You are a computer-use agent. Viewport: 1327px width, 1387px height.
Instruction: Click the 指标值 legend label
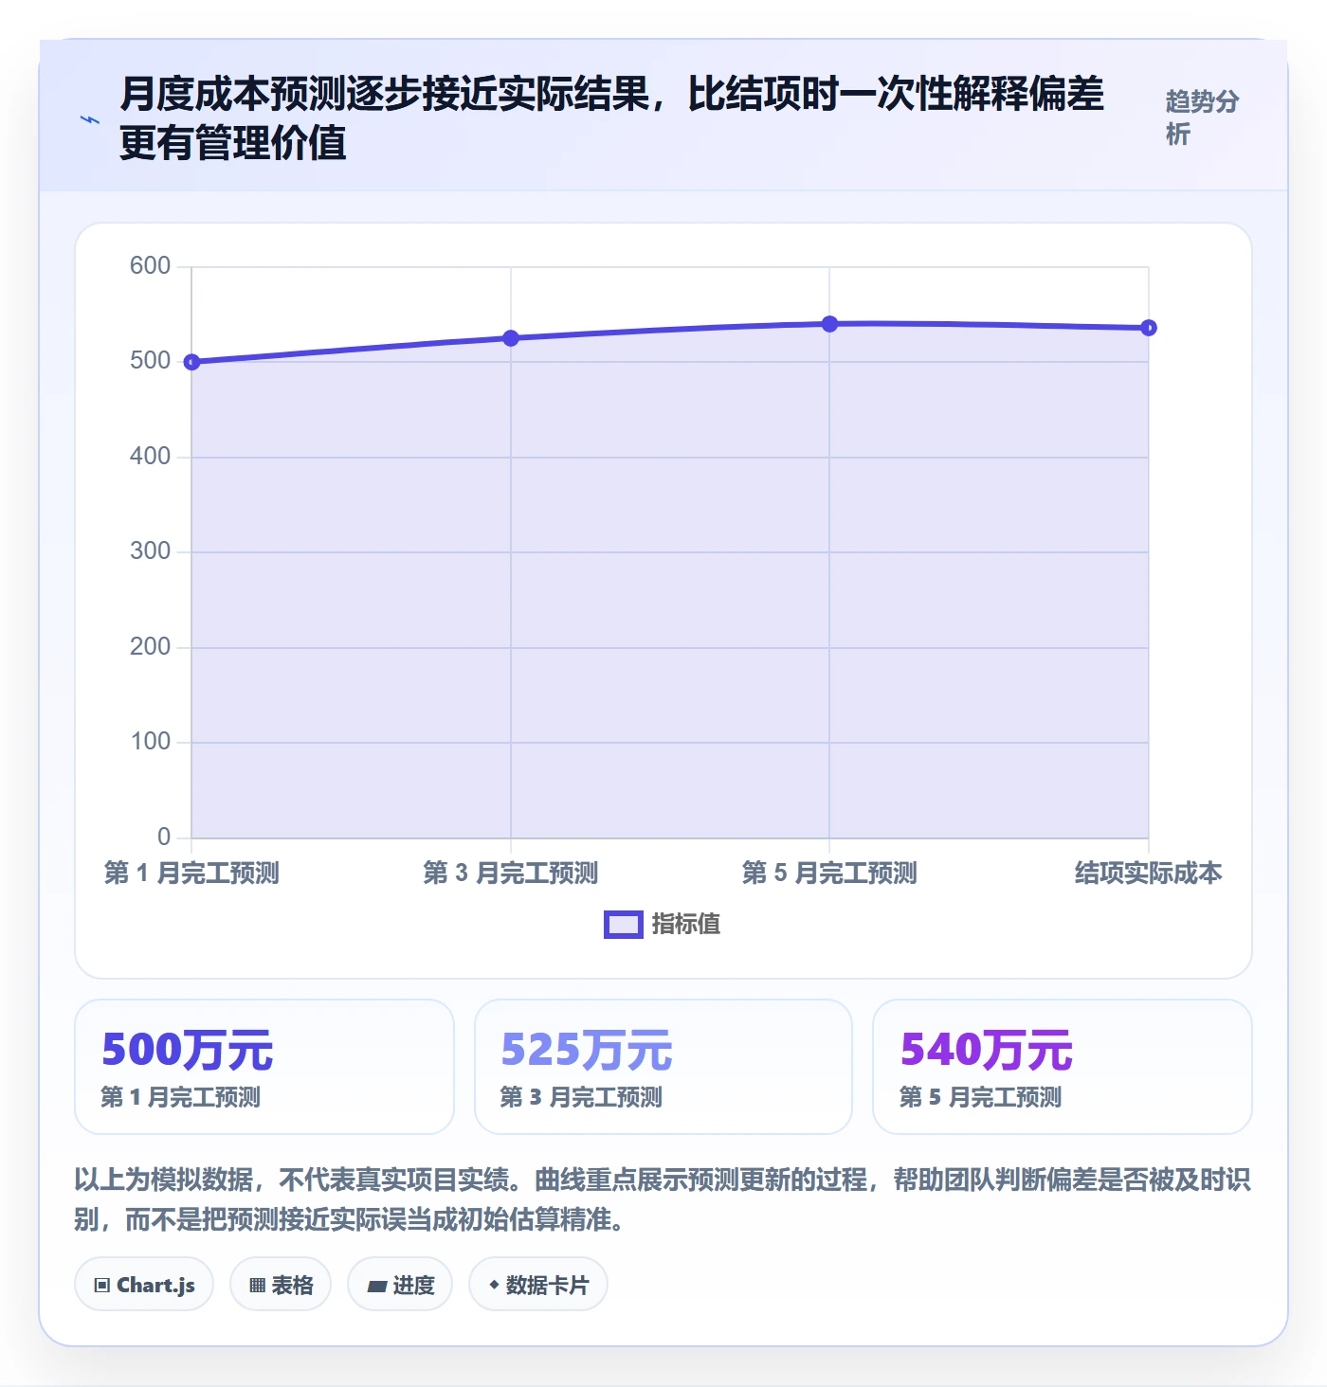click(686, 924)
